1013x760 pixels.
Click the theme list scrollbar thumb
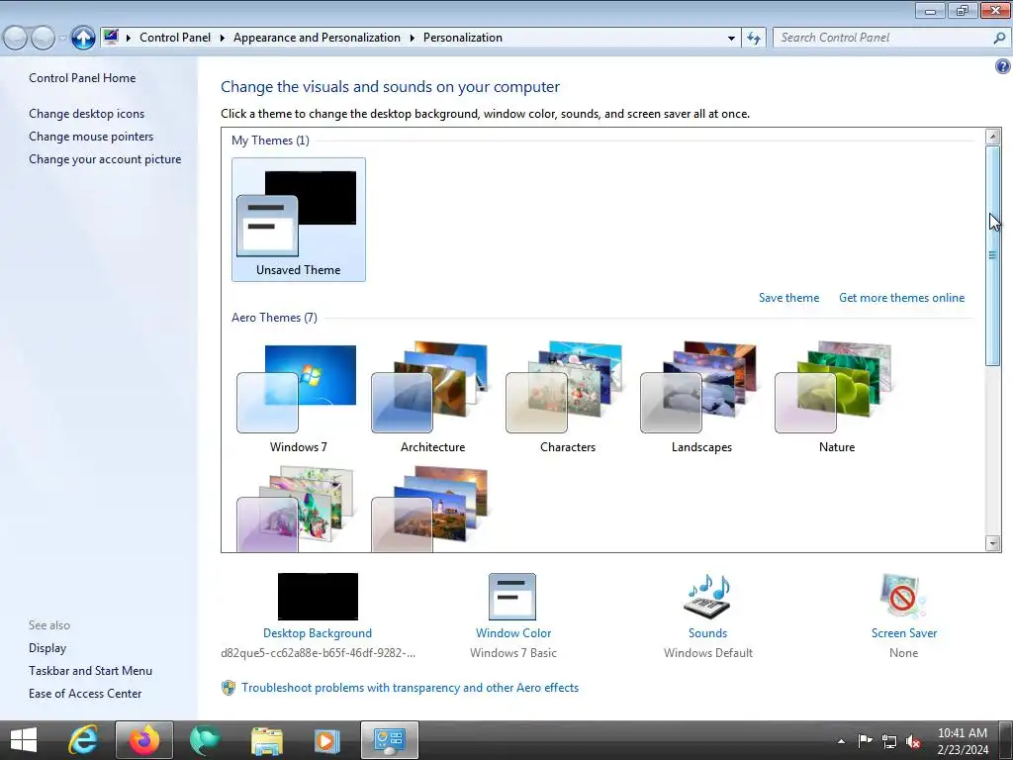(x=993, y=255)
